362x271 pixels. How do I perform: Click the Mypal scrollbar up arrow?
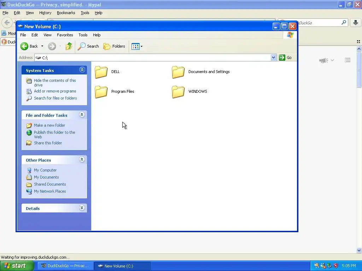pyautogui.click(x=359, y=49)
